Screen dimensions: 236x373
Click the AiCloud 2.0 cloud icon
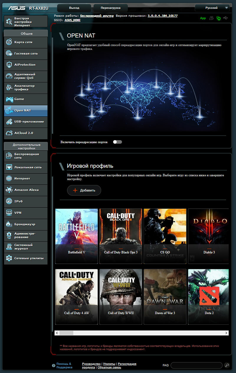tap(9, 133)
